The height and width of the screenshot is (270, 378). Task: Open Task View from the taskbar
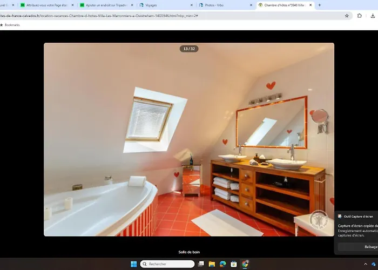[x=201, y=264]
